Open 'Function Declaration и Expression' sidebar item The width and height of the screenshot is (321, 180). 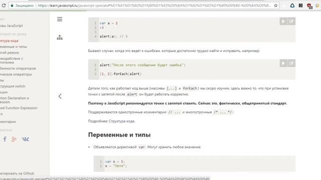coord(15,100)
